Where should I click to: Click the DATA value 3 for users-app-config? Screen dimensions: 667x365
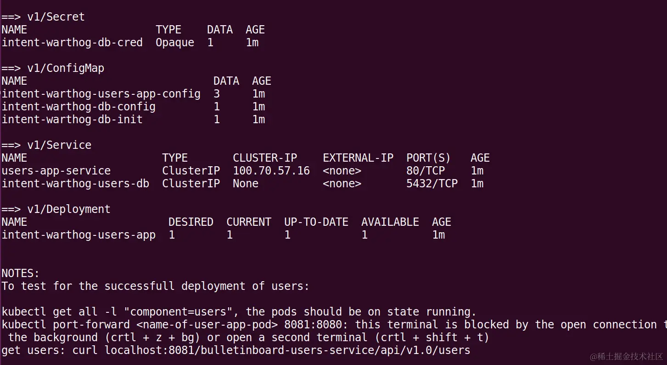[217, 94]
